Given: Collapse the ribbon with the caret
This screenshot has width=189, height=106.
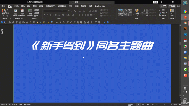Looking at the screenshot, I should tap(180, 19).
